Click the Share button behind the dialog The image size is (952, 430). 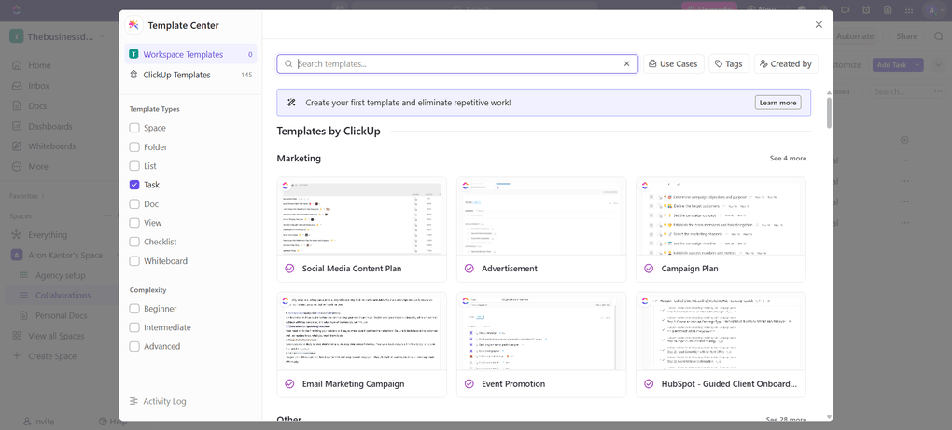[906, 36]
